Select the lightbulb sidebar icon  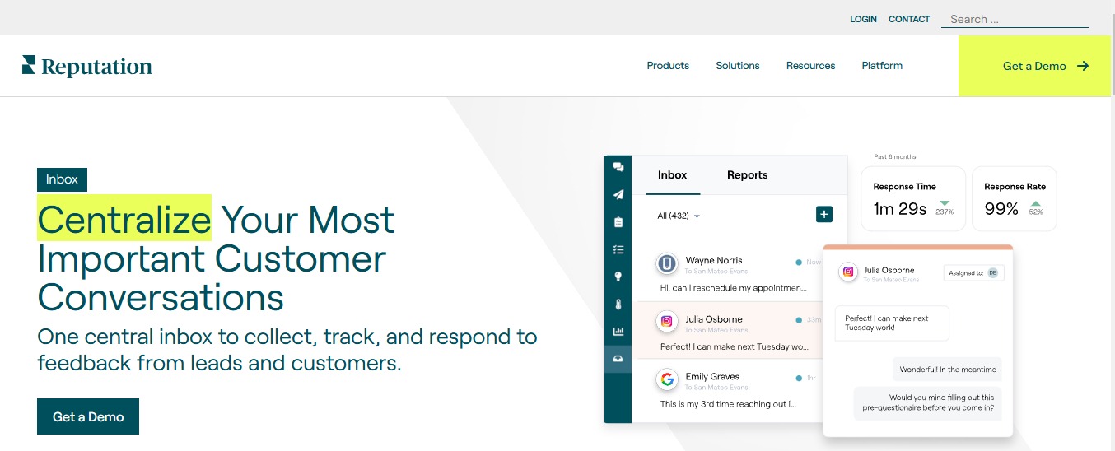(x=618, y=277)
